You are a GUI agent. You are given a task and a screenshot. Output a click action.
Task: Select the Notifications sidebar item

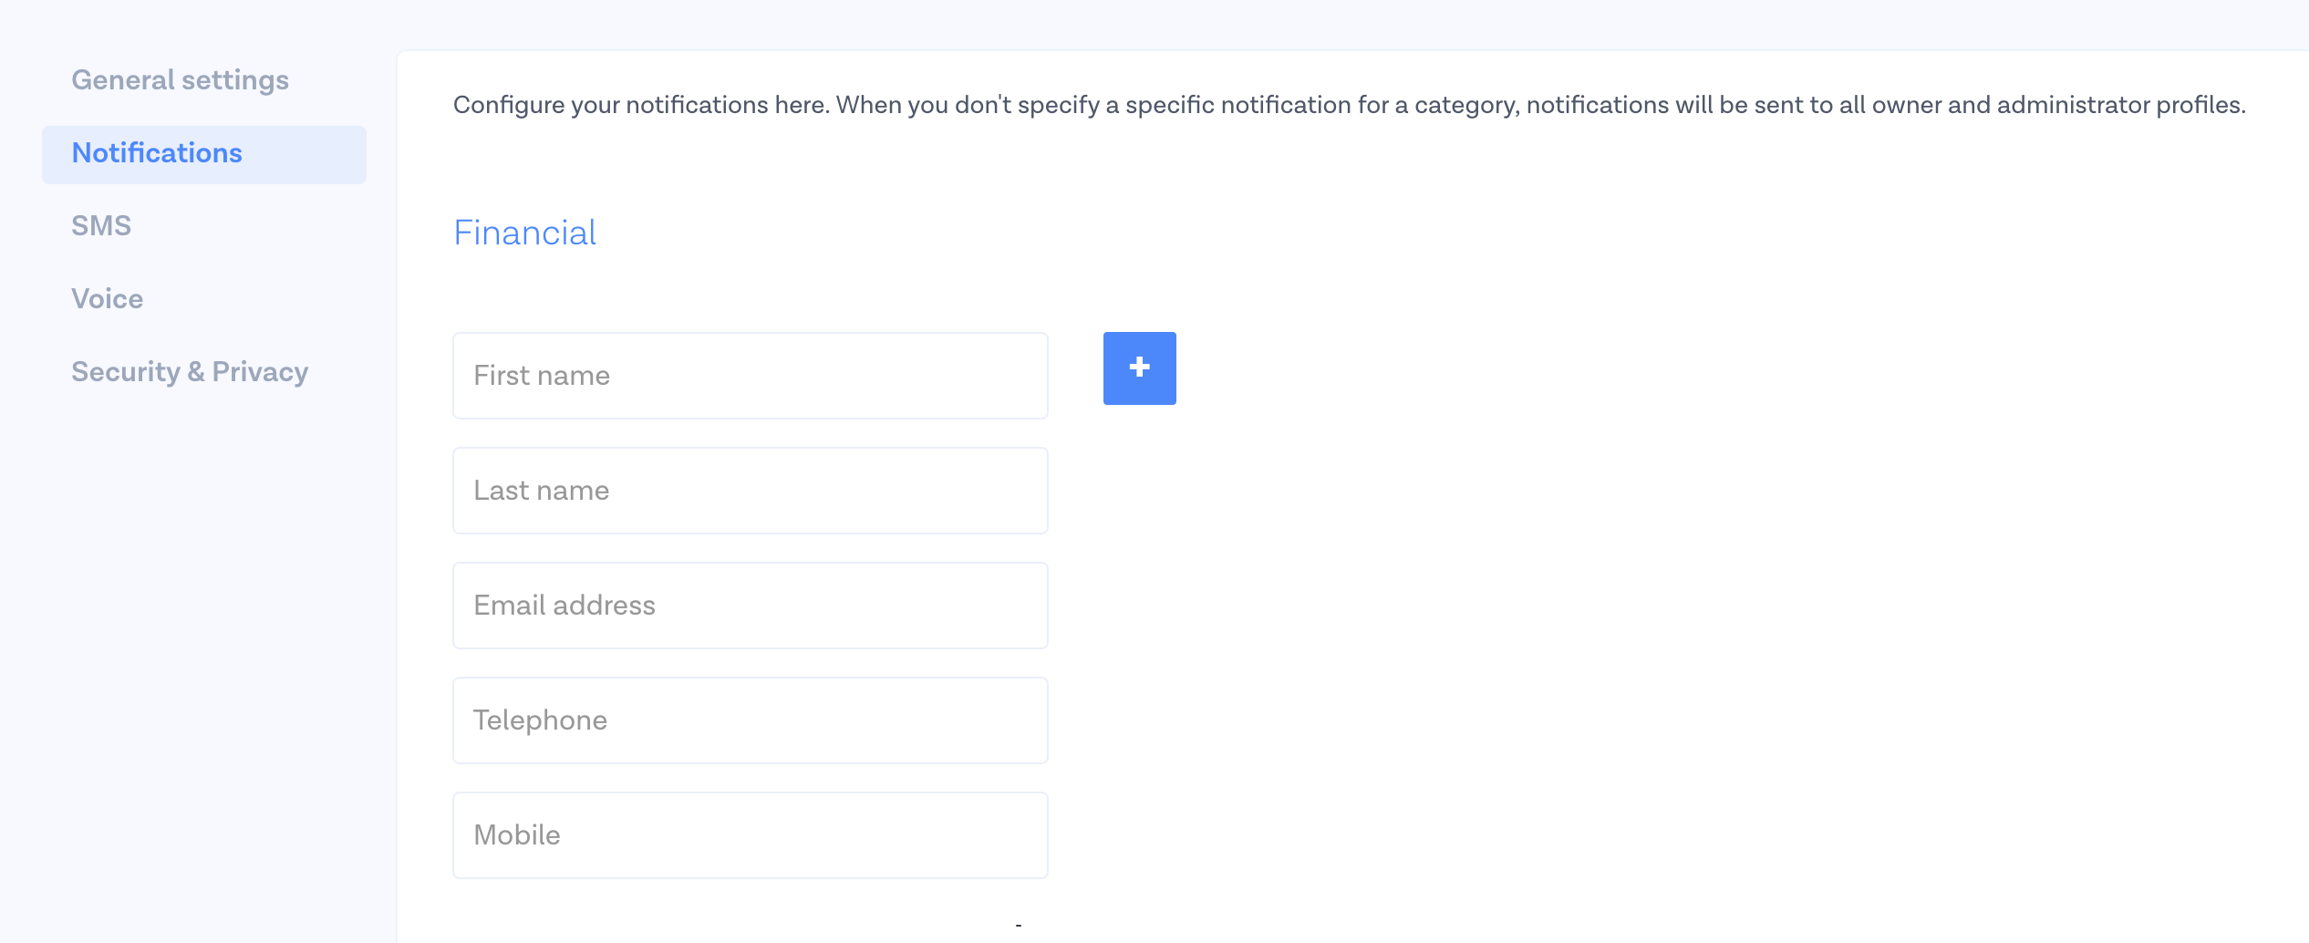point(157,153)
